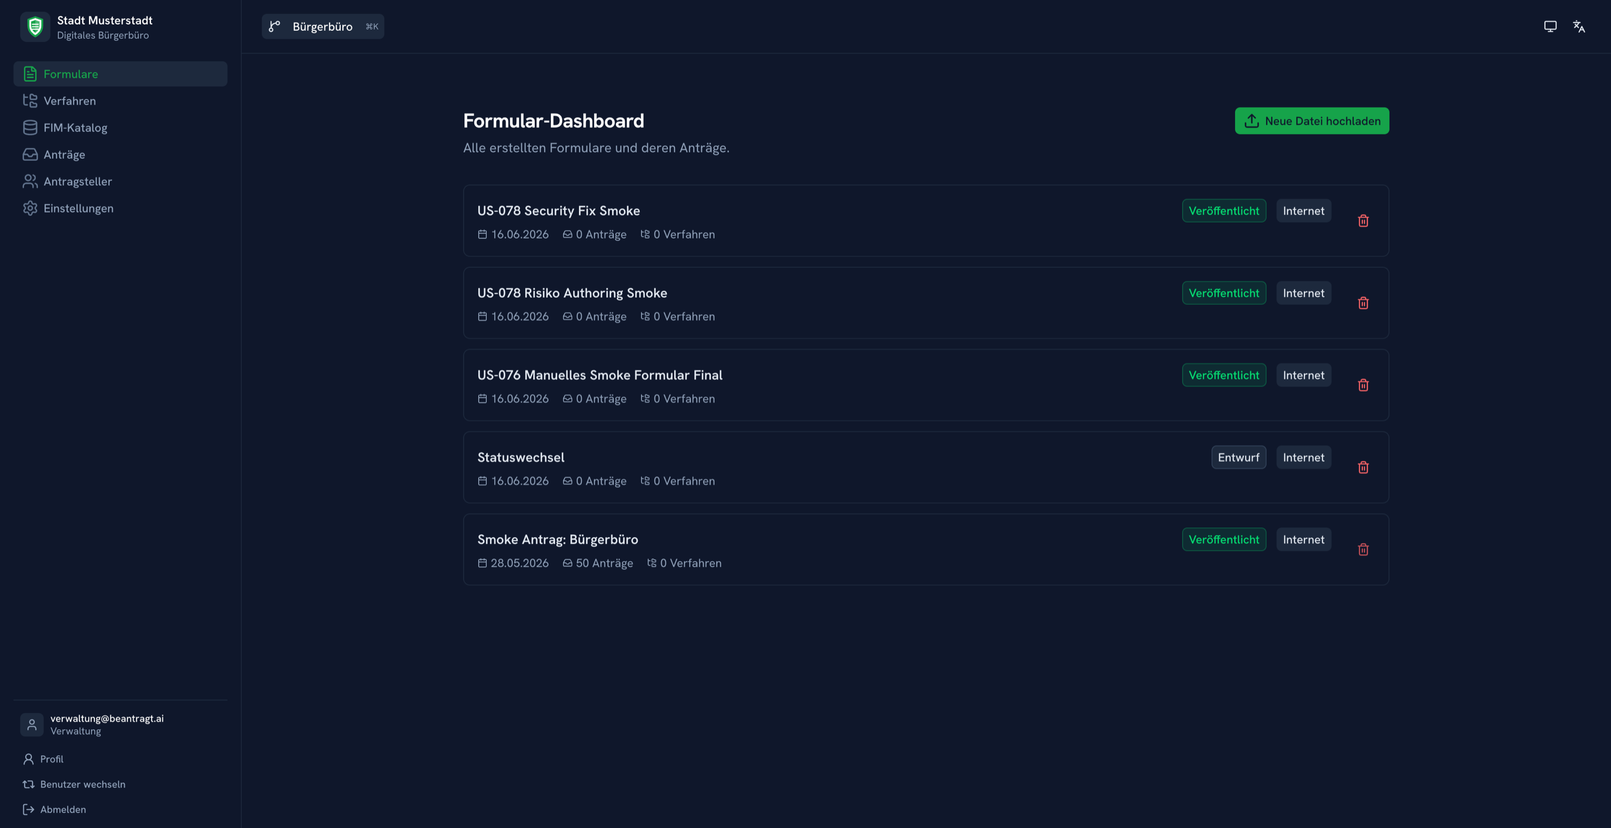The image size is (1611, 828).
Task: Open the Statuswechsel form entry
Action: coord(926,467)
